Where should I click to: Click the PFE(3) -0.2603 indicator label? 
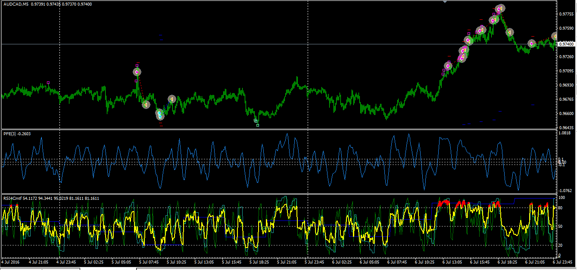(x=18, y=133)
